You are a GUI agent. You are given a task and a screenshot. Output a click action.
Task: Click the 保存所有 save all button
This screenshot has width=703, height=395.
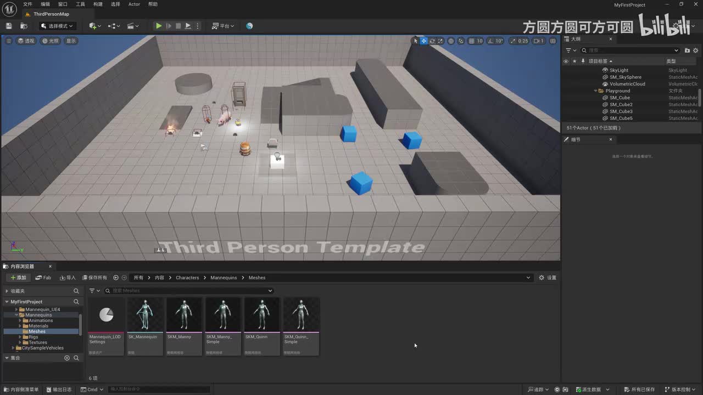[94, 278]
